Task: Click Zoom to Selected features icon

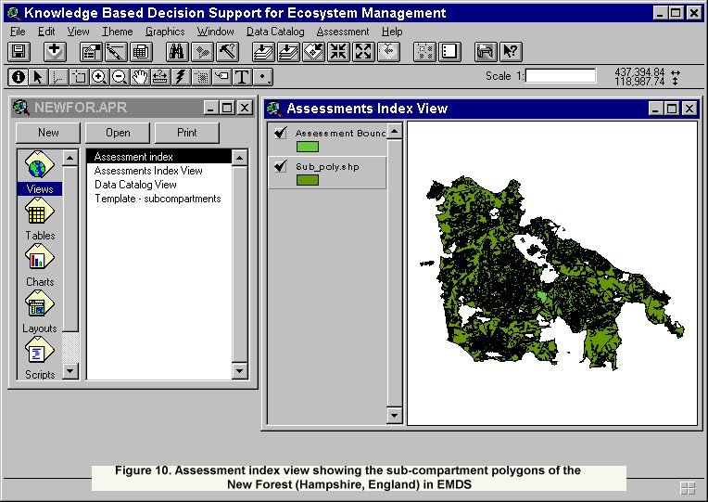Action: pos(313,52)
